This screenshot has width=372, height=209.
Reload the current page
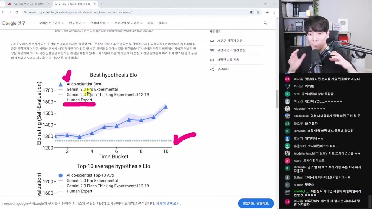[x=17, y=12]
